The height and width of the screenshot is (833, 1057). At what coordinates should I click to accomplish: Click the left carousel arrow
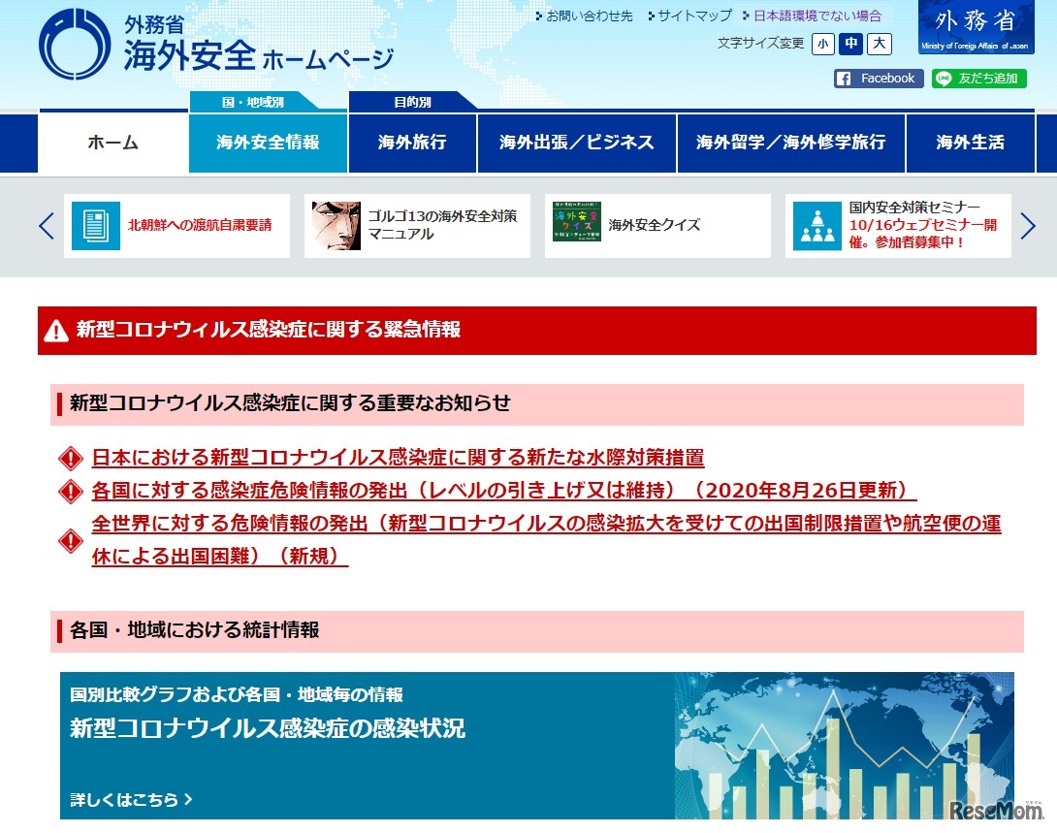[x=45, y=225]
